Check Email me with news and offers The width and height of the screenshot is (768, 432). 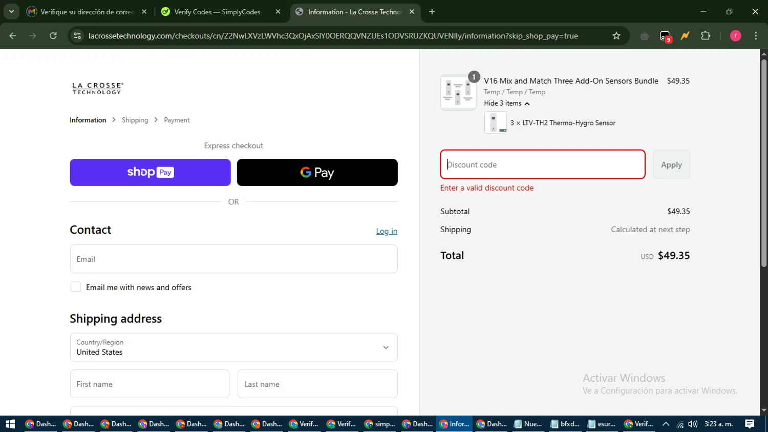tap(76, 287)
